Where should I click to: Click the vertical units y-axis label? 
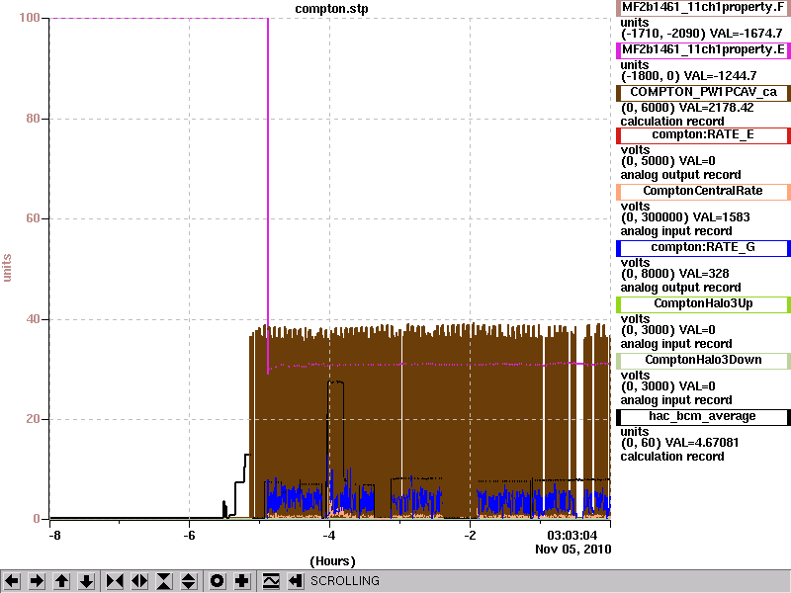pyautogui.click(x=7, y=268)
